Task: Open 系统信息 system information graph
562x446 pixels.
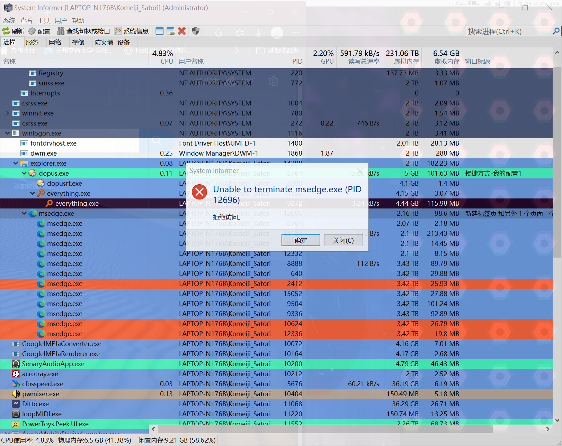Action: pyautogui.click(x=131, y=31)
